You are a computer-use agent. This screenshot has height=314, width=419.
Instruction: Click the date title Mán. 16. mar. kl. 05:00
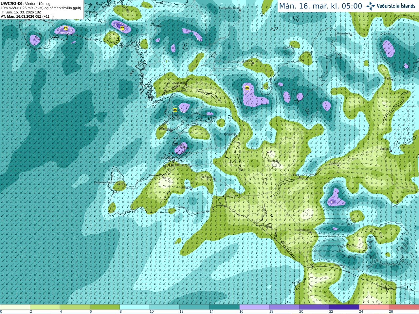pyautogui.click(x=320, y=6)
